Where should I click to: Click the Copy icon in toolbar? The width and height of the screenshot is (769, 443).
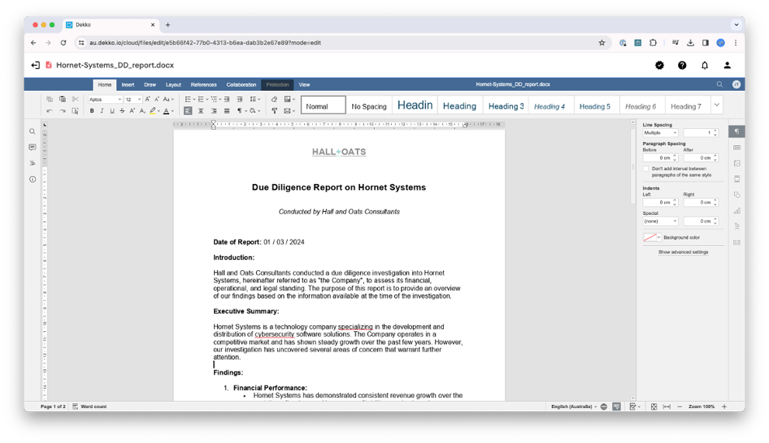[50, 99]
